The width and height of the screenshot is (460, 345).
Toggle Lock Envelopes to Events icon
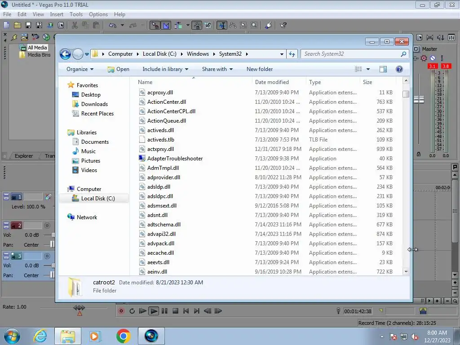coord(197,25)
